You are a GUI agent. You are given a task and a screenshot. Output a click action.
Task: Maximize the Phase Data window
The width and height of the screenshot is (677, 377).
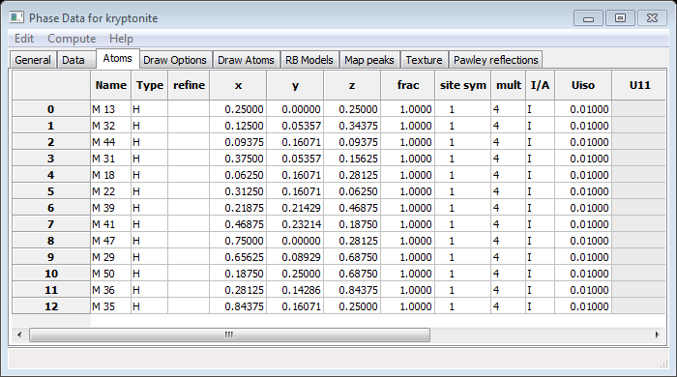point(620,18)
